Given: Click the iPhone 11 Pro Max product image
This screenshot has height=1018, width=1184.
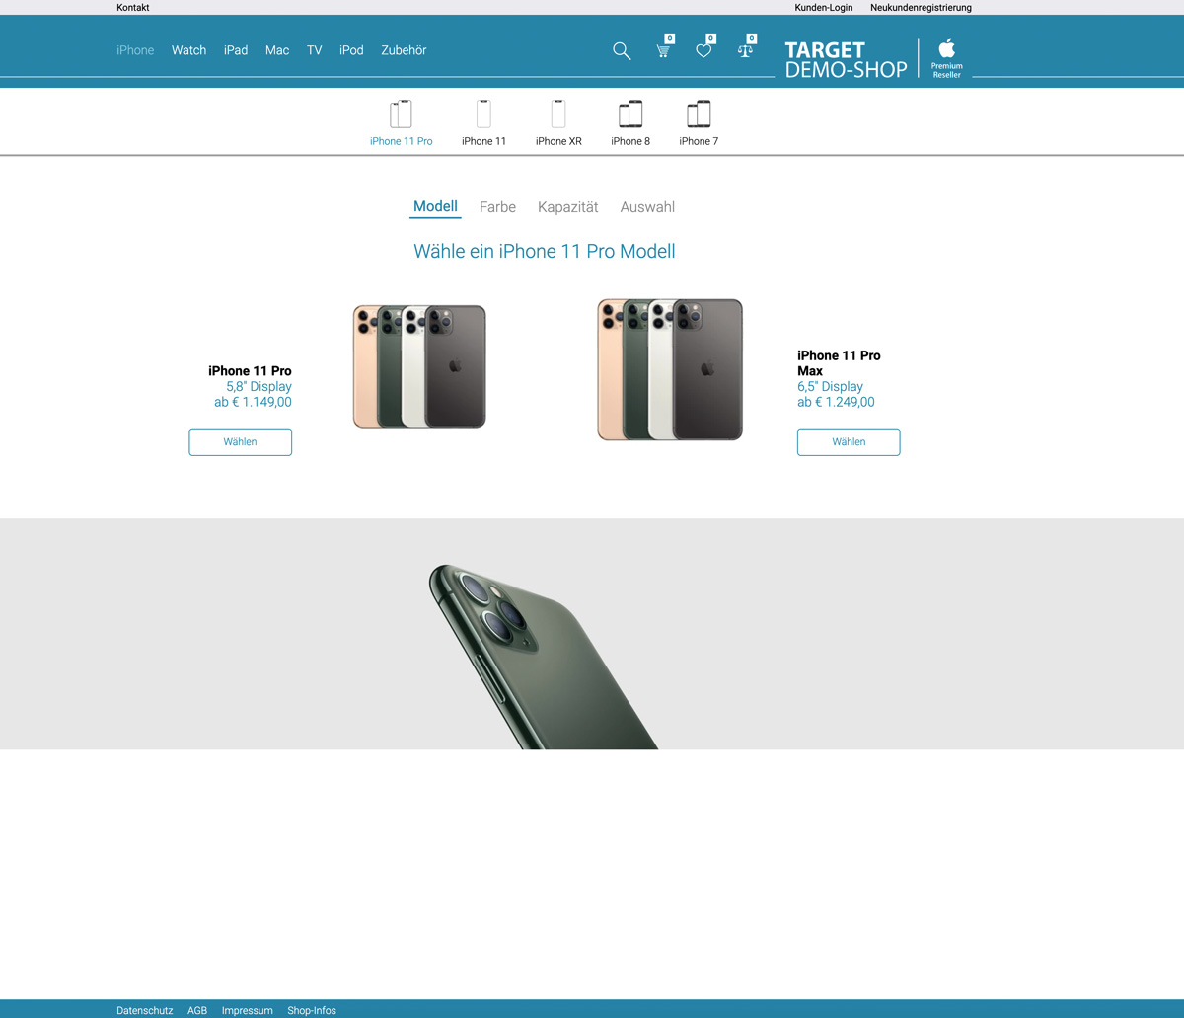Looking at the screenshot, I should tap(670, 369).
